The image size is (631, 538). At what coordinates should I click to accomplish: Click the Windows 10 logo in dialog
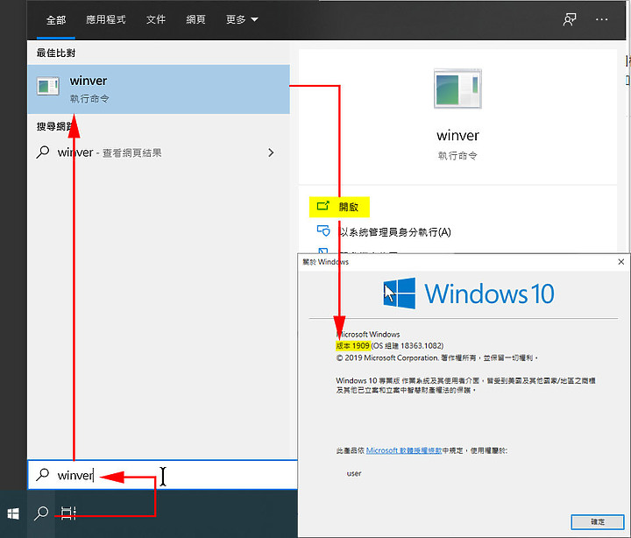469,294
